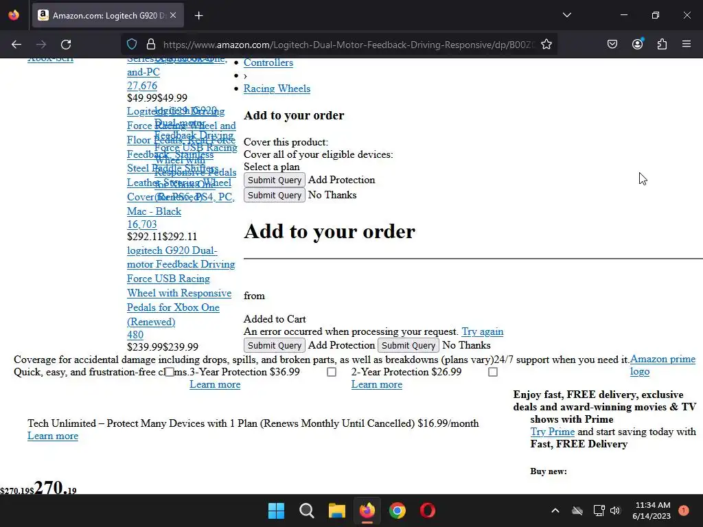Open a new browser tab
Viewport: 703px width, 527px height.
(x=199, y=16)
